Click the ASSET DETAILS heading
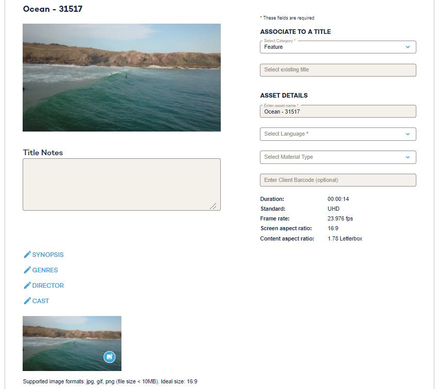The width and height of the screenshot is (440, 389). coord(284,96)
